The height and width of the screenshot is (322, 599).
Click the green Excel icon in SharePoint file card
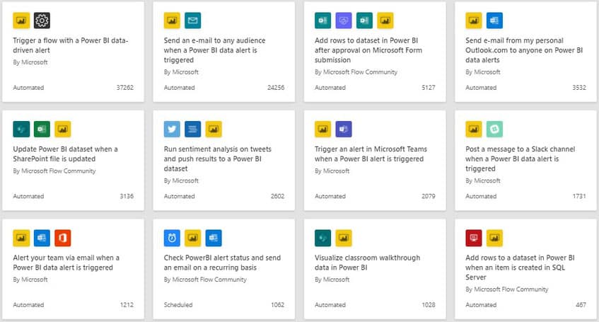coord(42,129)
